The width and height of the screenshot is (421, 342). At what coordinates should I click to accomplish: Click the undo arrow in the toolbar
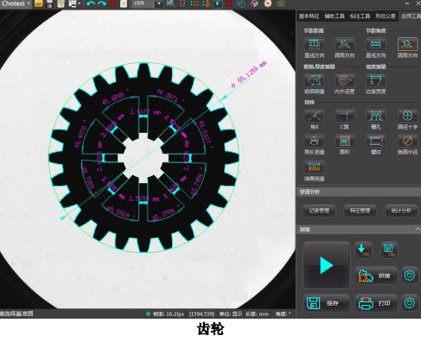(91, 3)
